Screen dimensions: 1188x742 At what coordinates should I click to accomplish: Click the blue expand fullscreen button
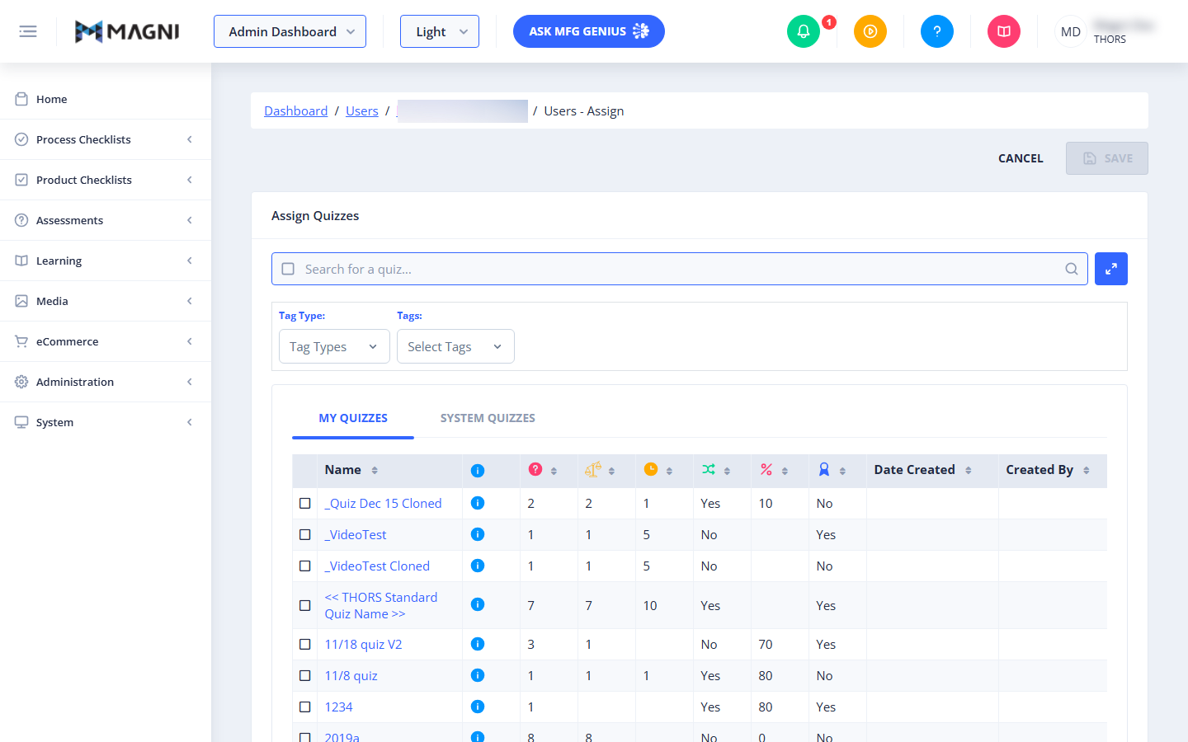tap(1111, 269)
